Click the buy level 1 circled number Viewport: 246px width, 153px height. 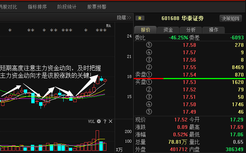click(150, 82)
